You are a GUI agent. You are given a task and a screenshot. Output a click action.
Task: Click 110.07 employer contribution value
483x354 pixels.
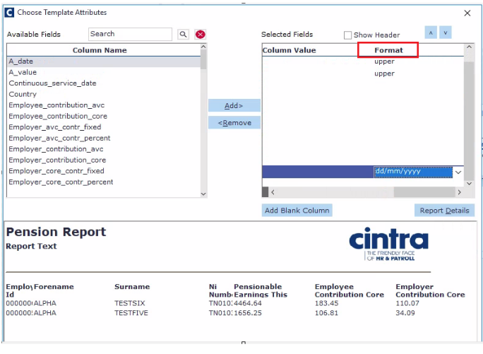[407, 303]
